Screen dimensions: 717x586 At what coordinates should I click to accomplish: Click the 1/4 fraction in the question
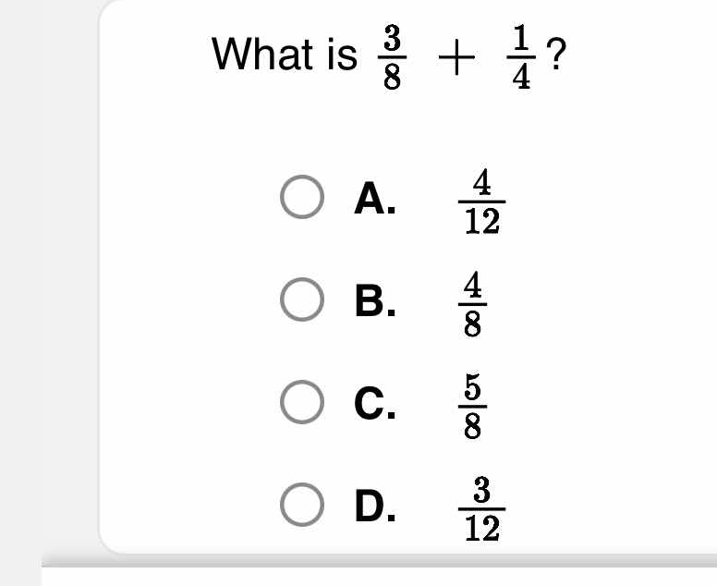tap(521, 57)
